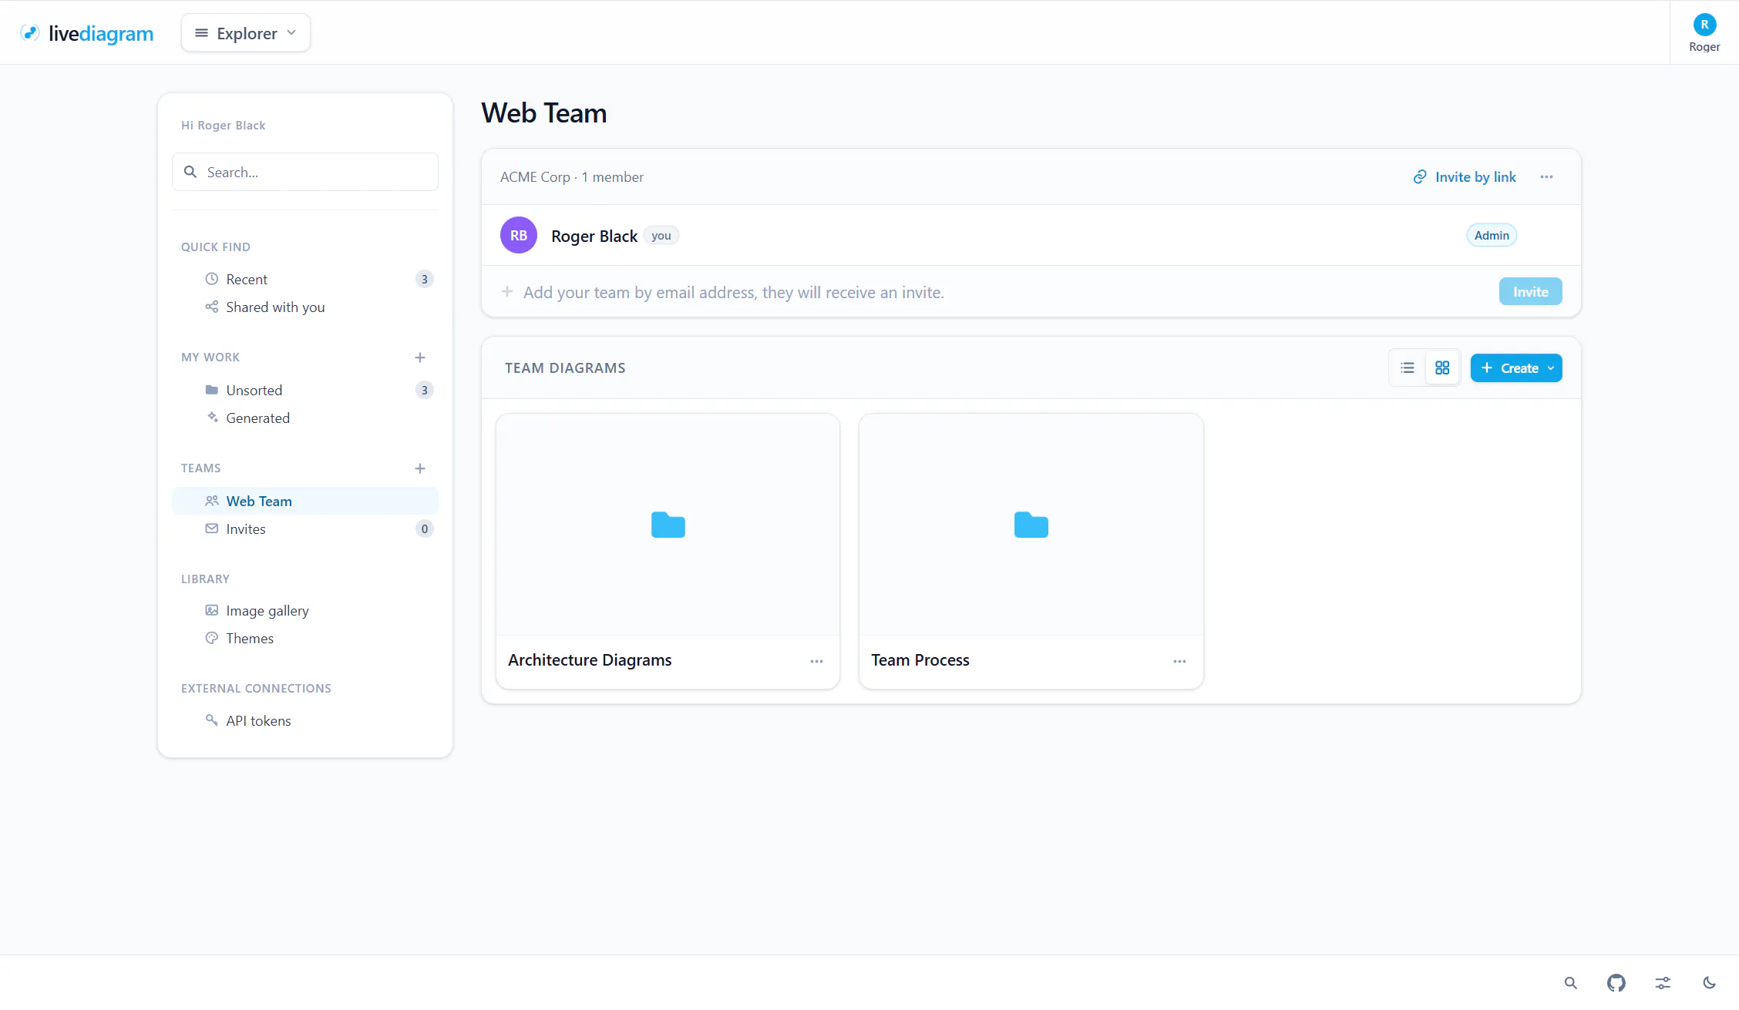Screen dimensions: 1739x1010
Task: Click the 'Hi Roger Black' greeting
Action: [x=223, y=126]
